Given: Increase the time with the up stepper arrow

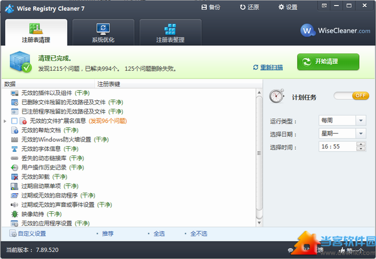Looking at the screenshot, I should [361, 144].
